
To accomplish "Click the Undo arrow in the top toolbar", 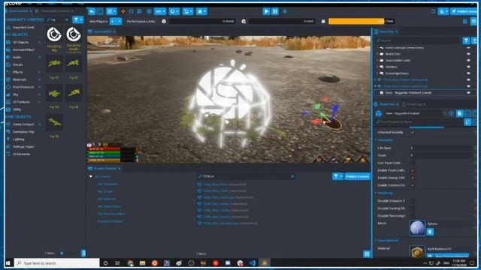I will coord(92,11).
